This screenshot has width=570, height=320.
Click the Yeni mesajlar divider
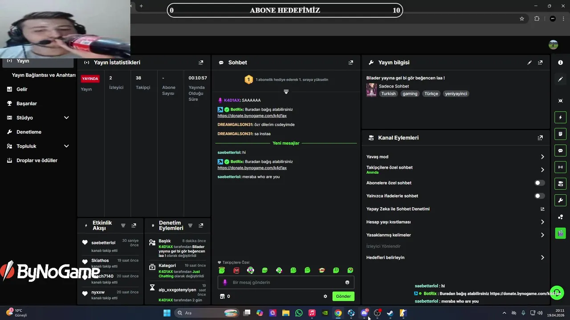tap(286, 143)
